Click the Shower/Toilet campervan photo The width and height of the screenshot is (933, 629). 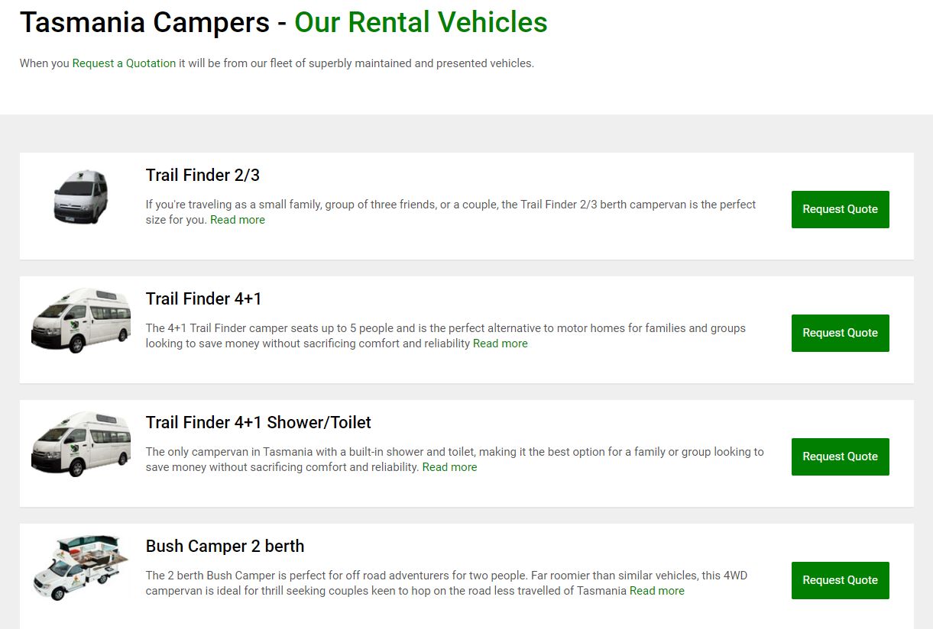click(80, 444)
